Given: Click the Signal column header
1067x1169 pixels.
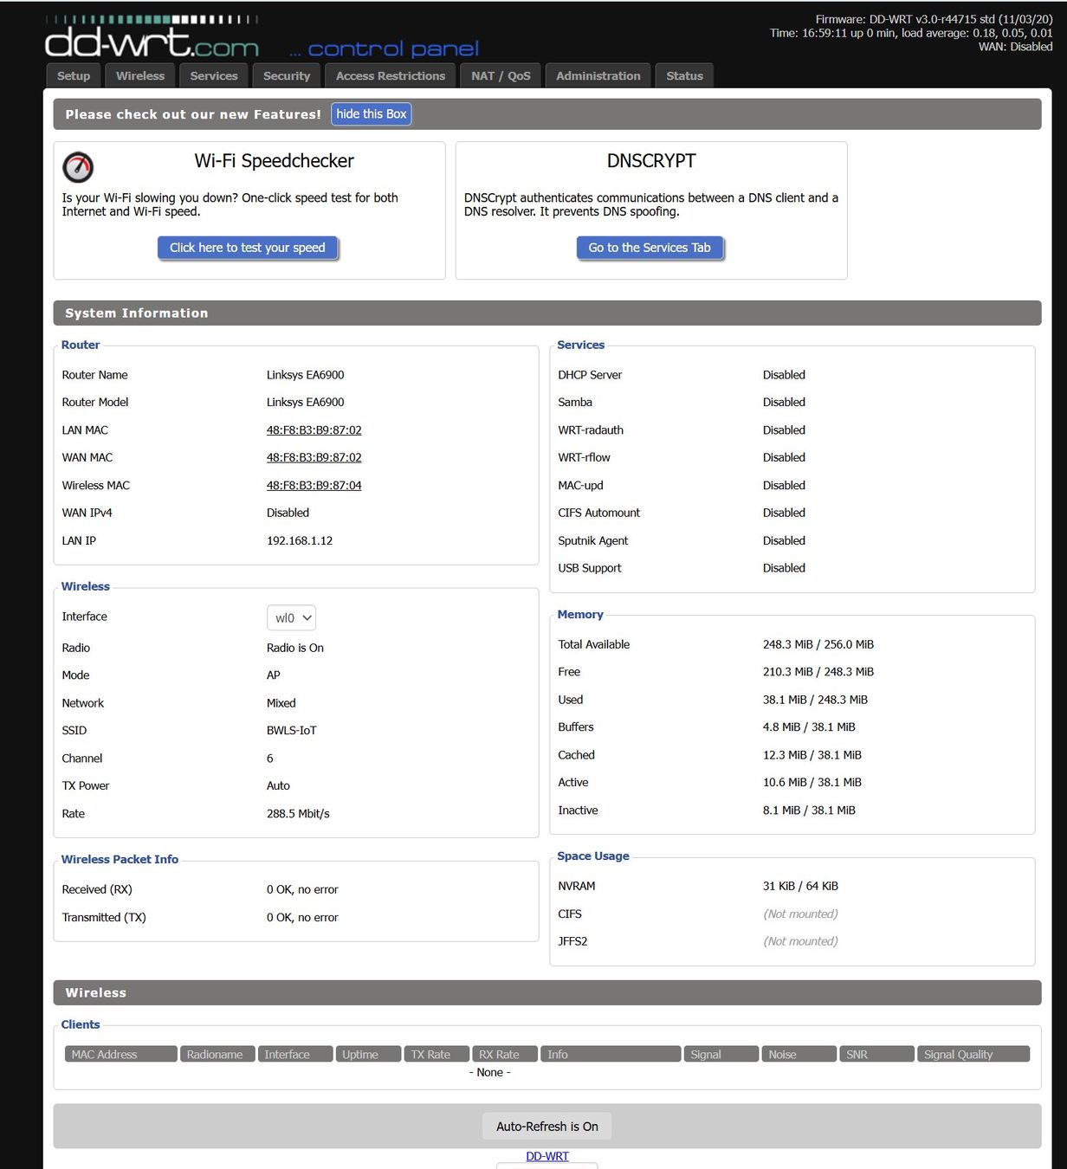Looking at the screenshot, I should tap(721, 1054).
